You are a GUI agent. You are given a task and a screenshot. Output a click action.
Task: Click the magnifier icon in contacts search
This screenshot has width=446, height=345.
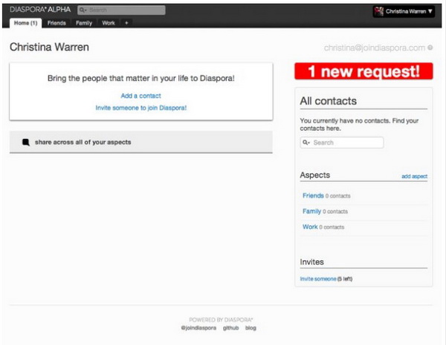coord(306,143)
